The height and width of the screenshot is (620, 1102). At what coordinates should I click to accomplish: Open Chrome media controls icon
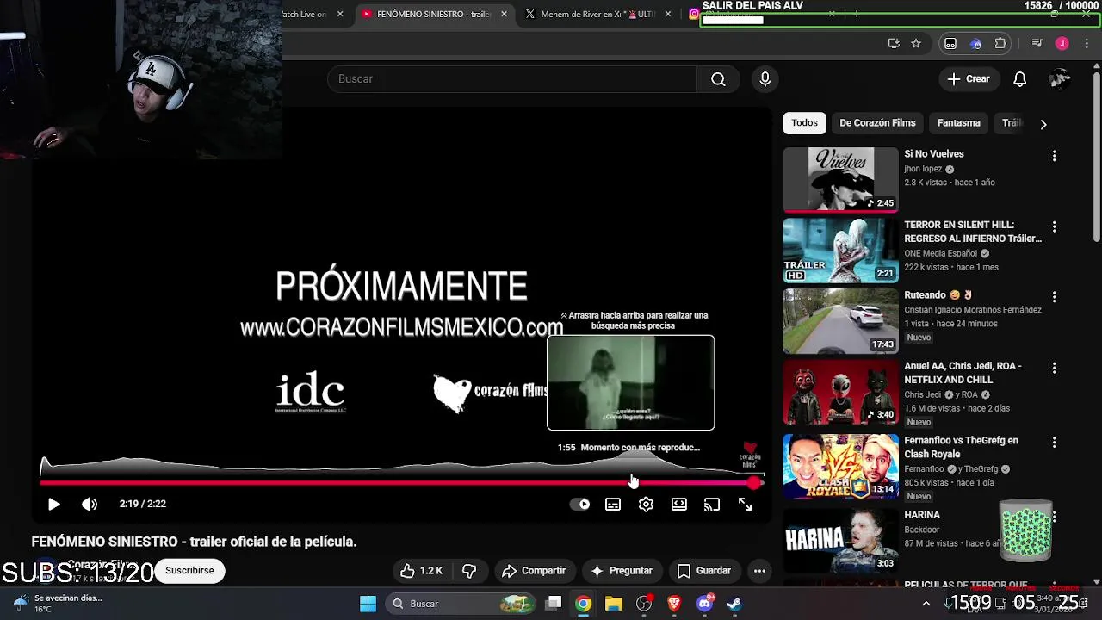(1037, 44)
